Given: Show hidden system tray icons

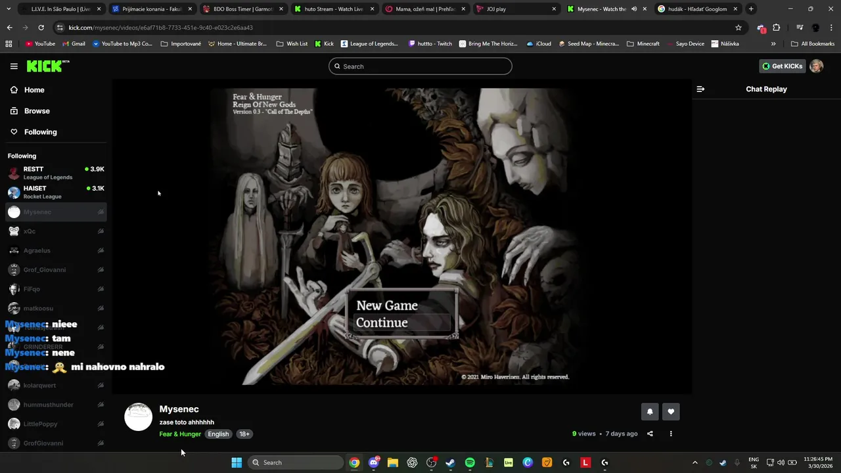Looking at the screenshot, I should coord(694,462).
